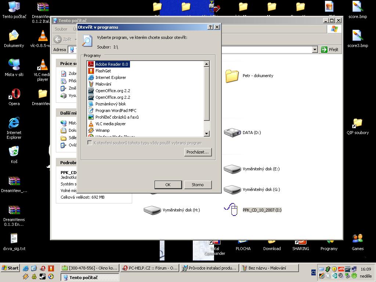The image size is (376, 282).
Task: Select Adobe Reader 8.0 in program list
Action: click(111, 64)
